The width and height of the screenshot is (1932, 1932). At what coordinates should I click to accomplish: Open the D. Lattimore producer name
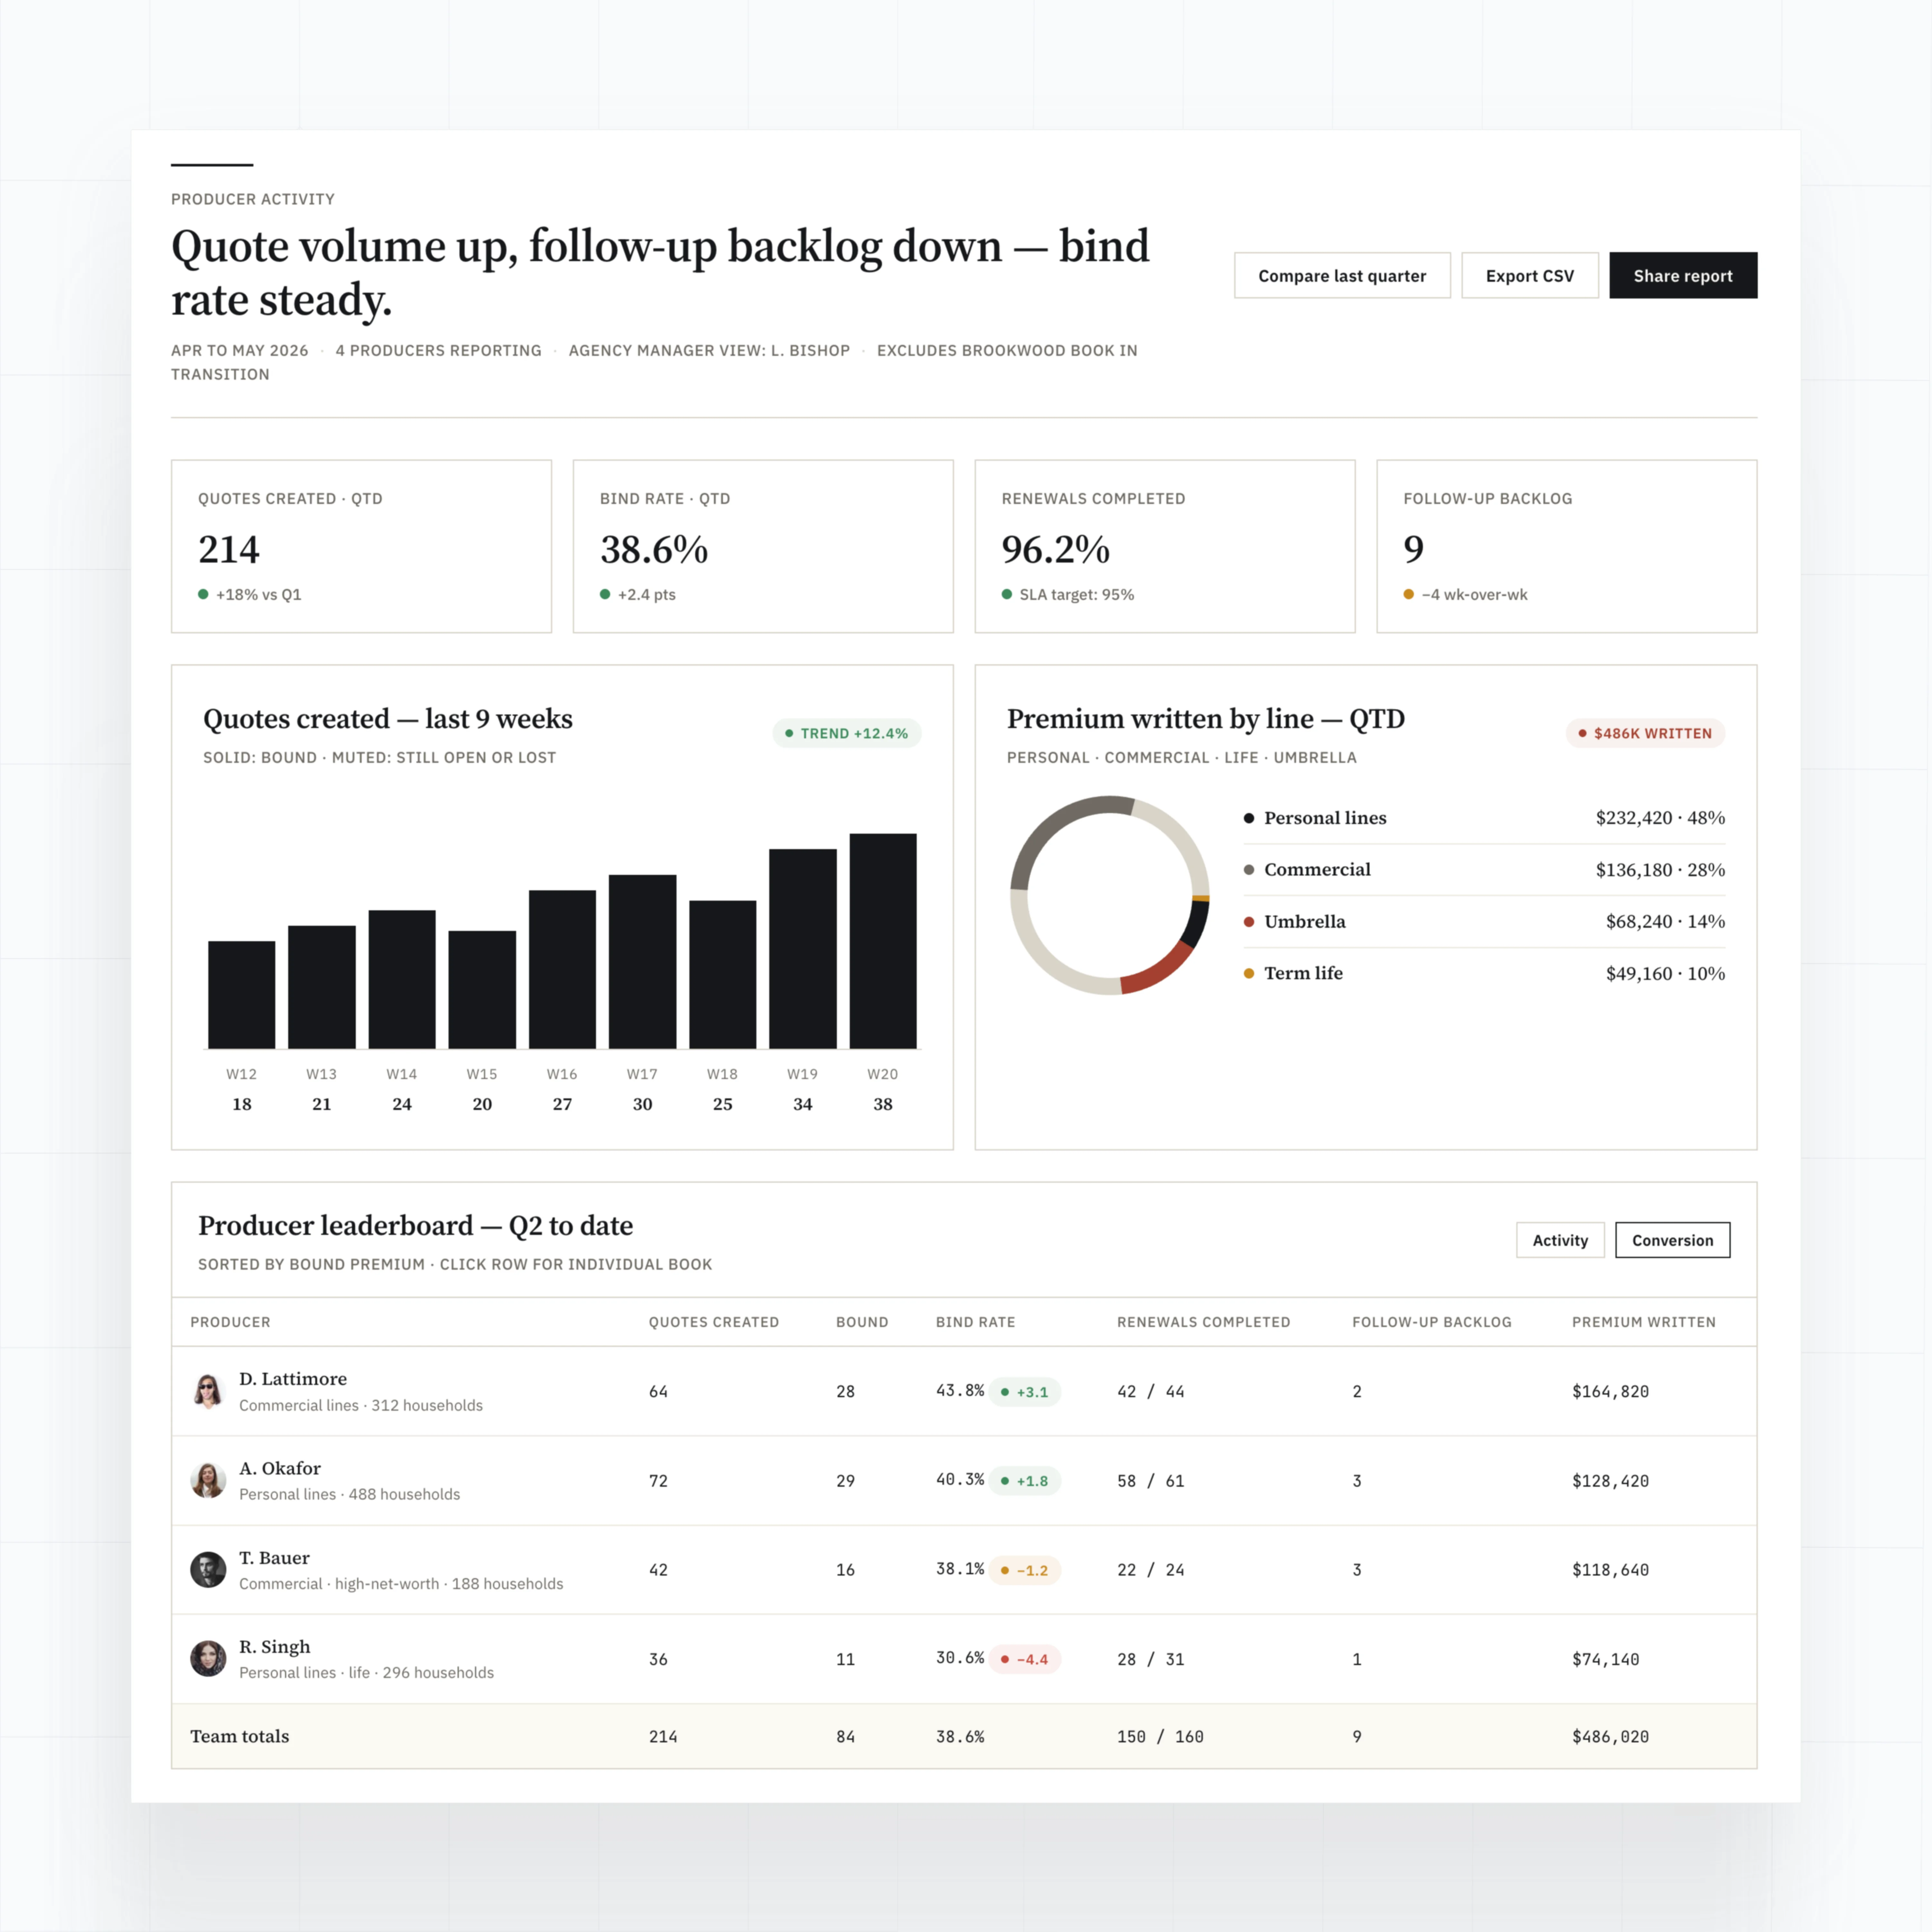click(293, 1379)
